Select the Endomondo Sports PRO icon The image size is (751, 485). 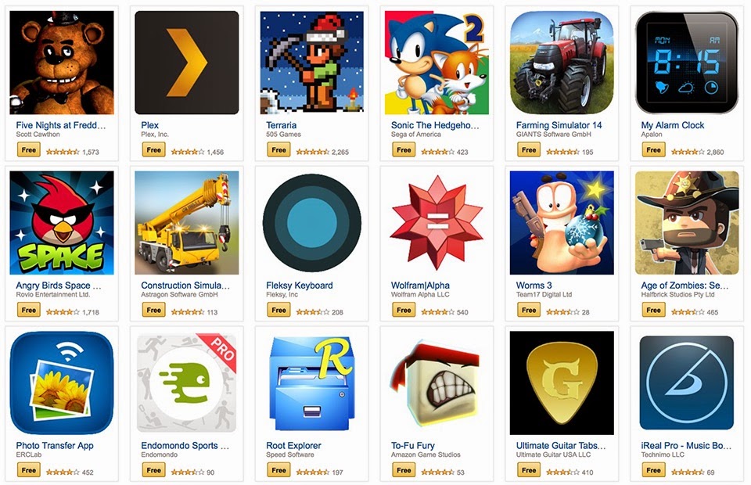pos(187,383)
